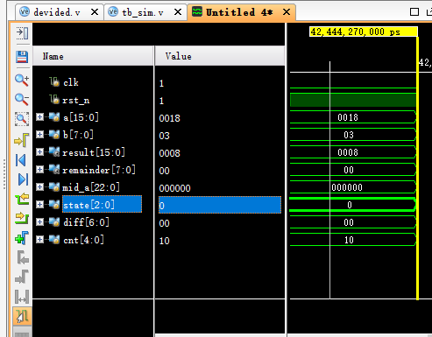The image size is (432, 337).
Task: Expand the state[2:0] bus
Action: (39, 204)
